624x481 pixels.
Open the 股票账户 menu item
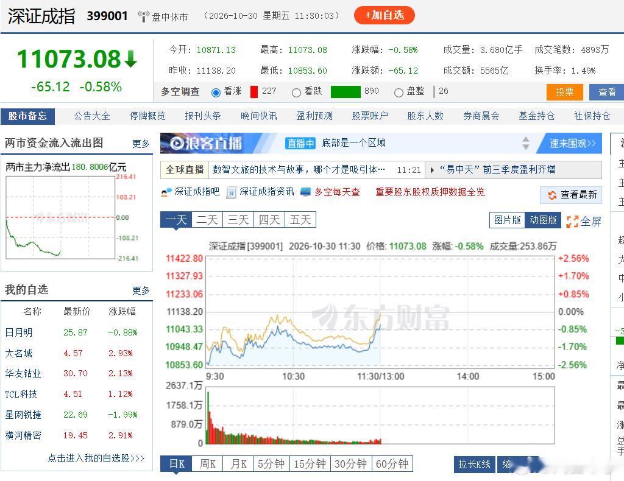click(370, 116)
